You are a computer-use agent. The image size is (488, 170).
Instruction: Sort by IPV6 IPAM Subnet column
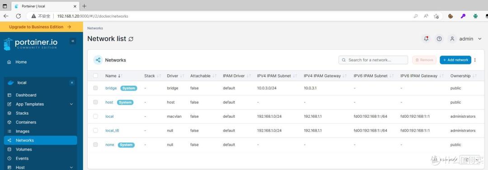coord(374,76)
